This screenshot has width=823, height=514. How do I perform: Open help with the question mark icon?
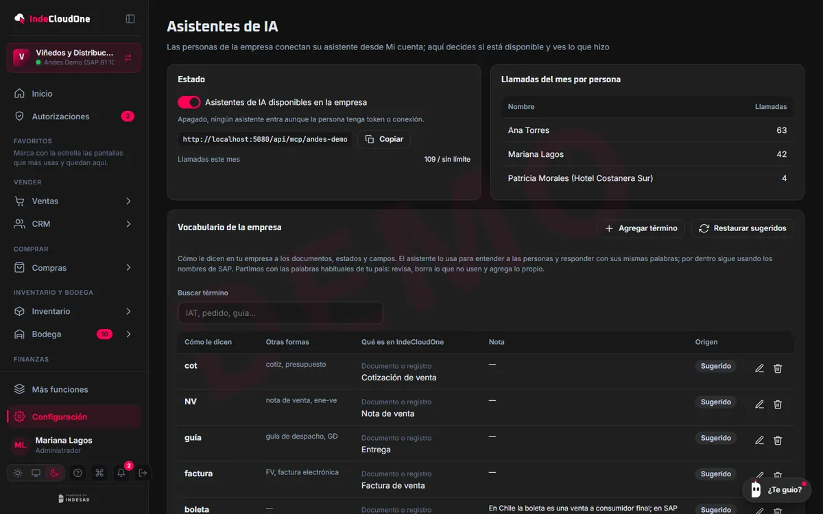77,473
